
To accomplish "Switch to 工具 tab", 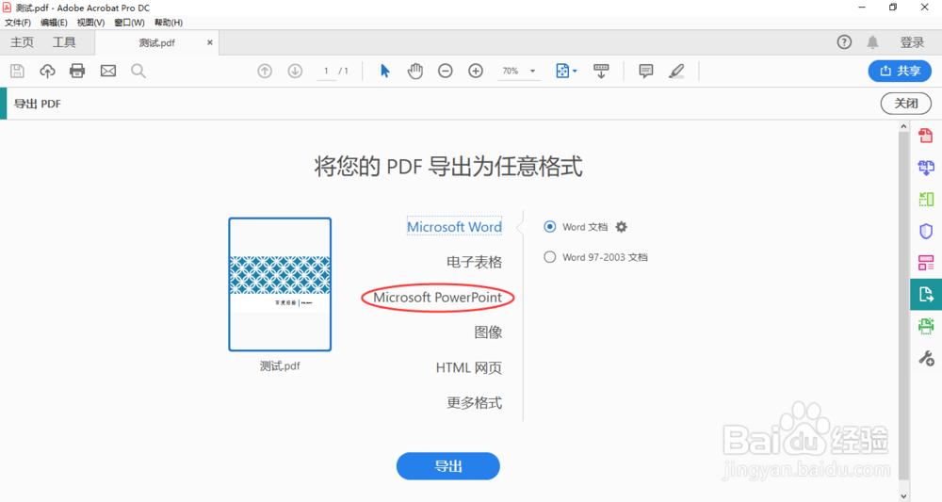I will [64, 42].
